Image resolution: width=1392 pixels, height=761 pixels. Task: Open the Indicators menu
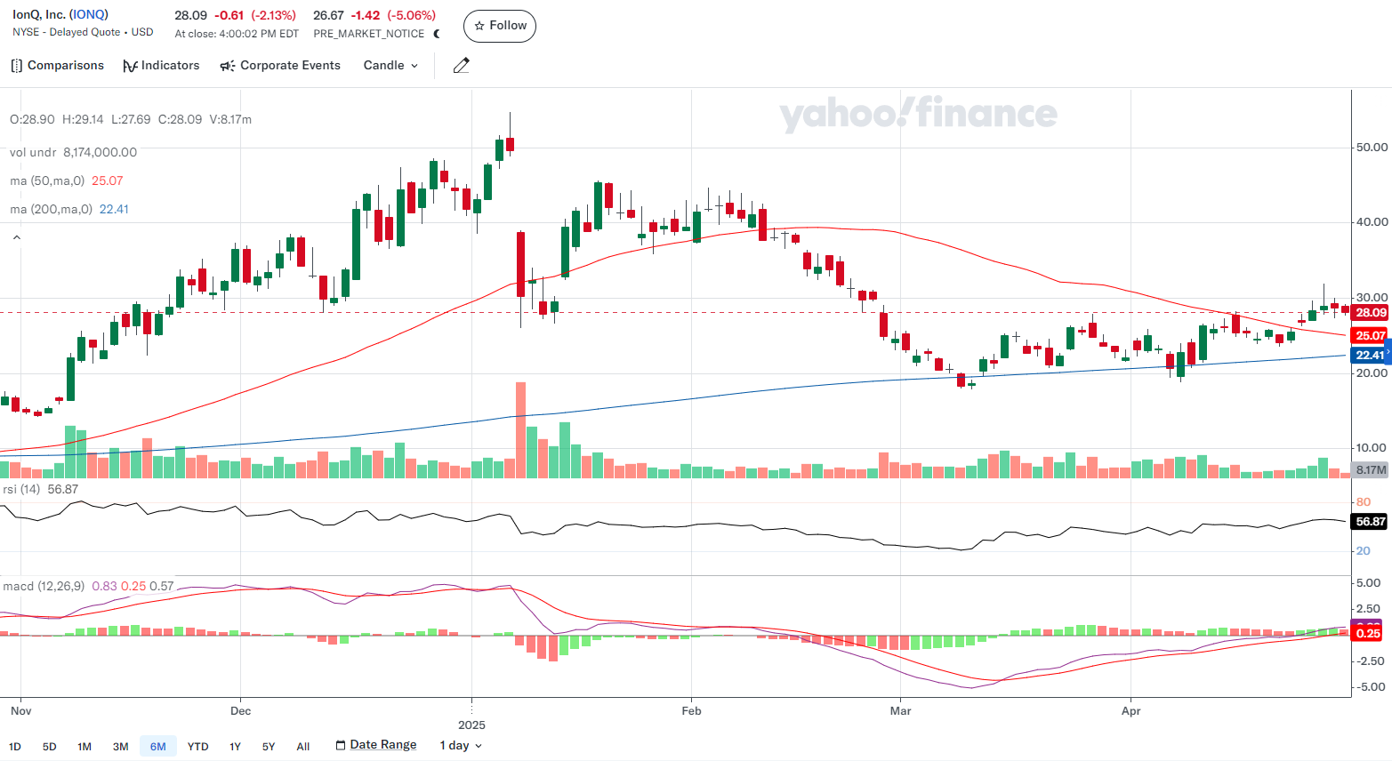(161, 66)
